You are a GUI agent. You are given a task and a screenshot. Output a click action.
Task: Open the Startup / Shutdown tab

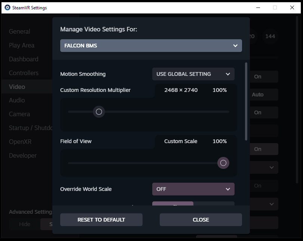[x=31, y=128]
